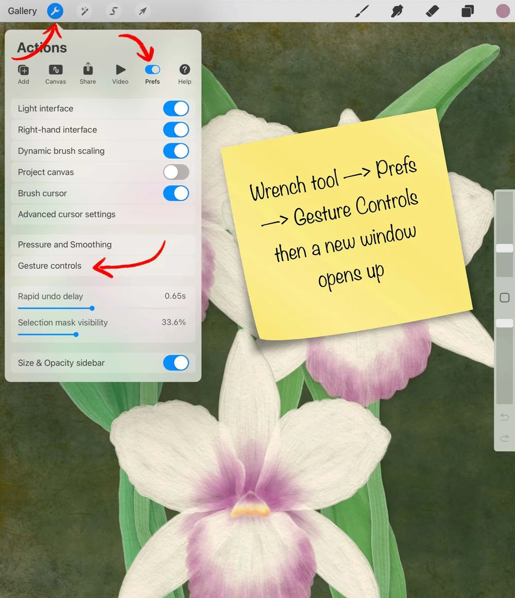The image size is (515, 598).
Task: Open Advanced cursor settings
Action: (66, 214)
